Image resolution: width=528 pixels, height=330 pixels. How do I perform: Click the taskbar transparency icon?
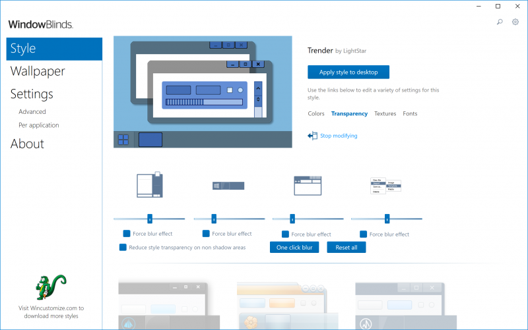click(229, 186)
